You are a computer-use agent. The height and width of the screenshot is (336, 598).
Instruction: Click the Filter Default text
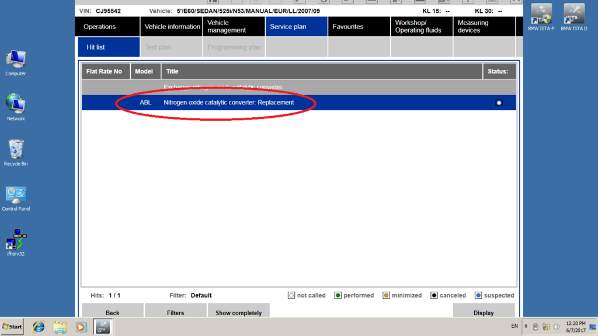pos(190,295)
